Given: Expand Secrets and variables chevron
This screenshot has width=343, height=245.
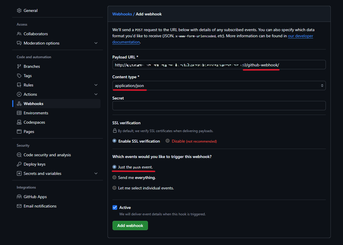Looking at the screenshot, I should point(96,173).
